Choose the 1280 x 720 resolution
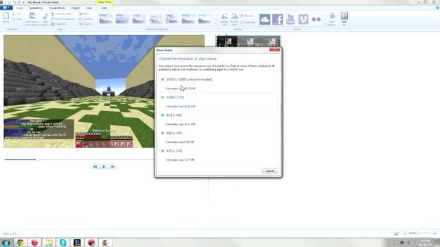Screen dimensions: 440x247 [x=218, y=102]
